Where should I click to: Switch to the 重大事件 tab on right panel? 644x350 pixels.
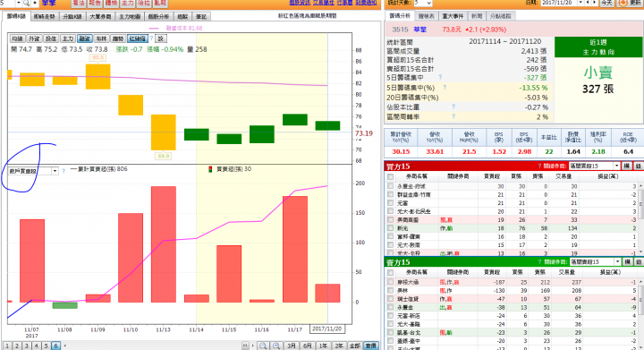coord(453,16)
